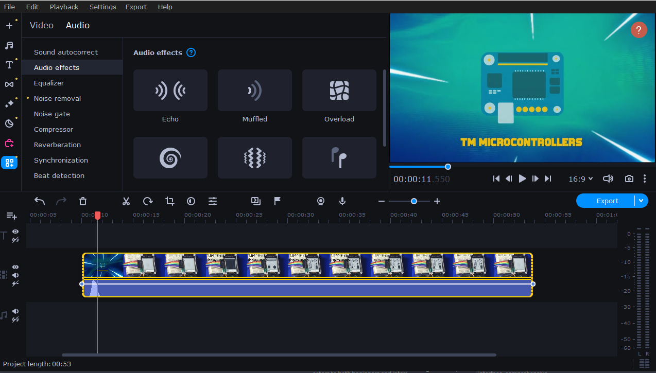Mute the audio track at bottom
This screenshot has width=656, height=373.
15,311
